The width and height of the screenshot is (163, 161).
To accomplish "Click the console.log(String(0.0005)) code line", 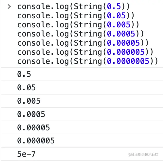I will (x=81, y=34).
